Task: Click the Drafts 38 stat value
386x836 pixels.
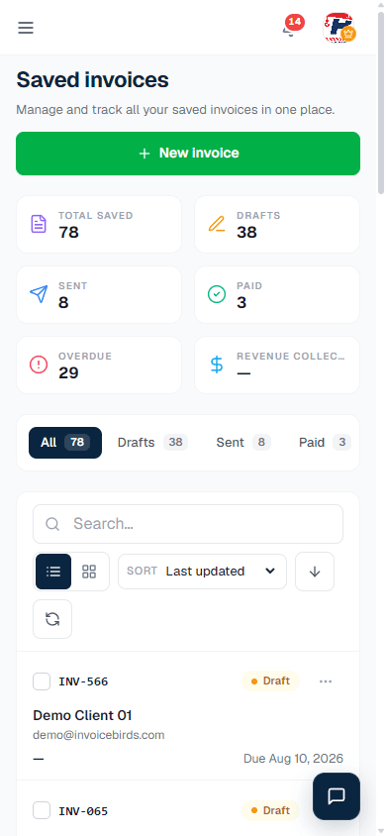Action: [247, 233]
